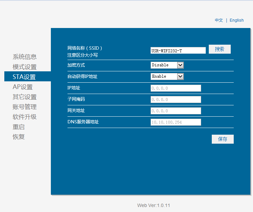Open 恢复 menu item
The image size is (253, 212).
coord(19,137)
